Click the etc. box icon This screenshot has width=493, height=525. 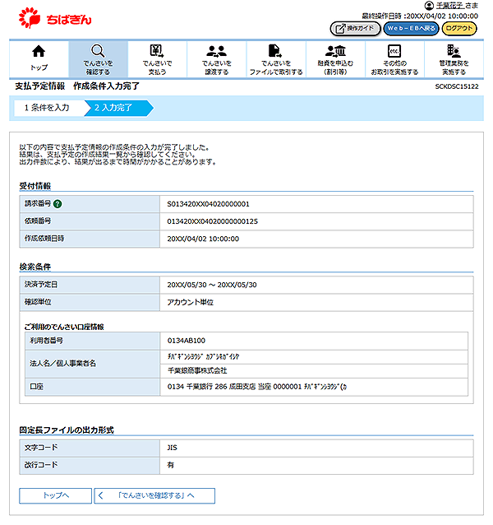click(x=394, y=51)
